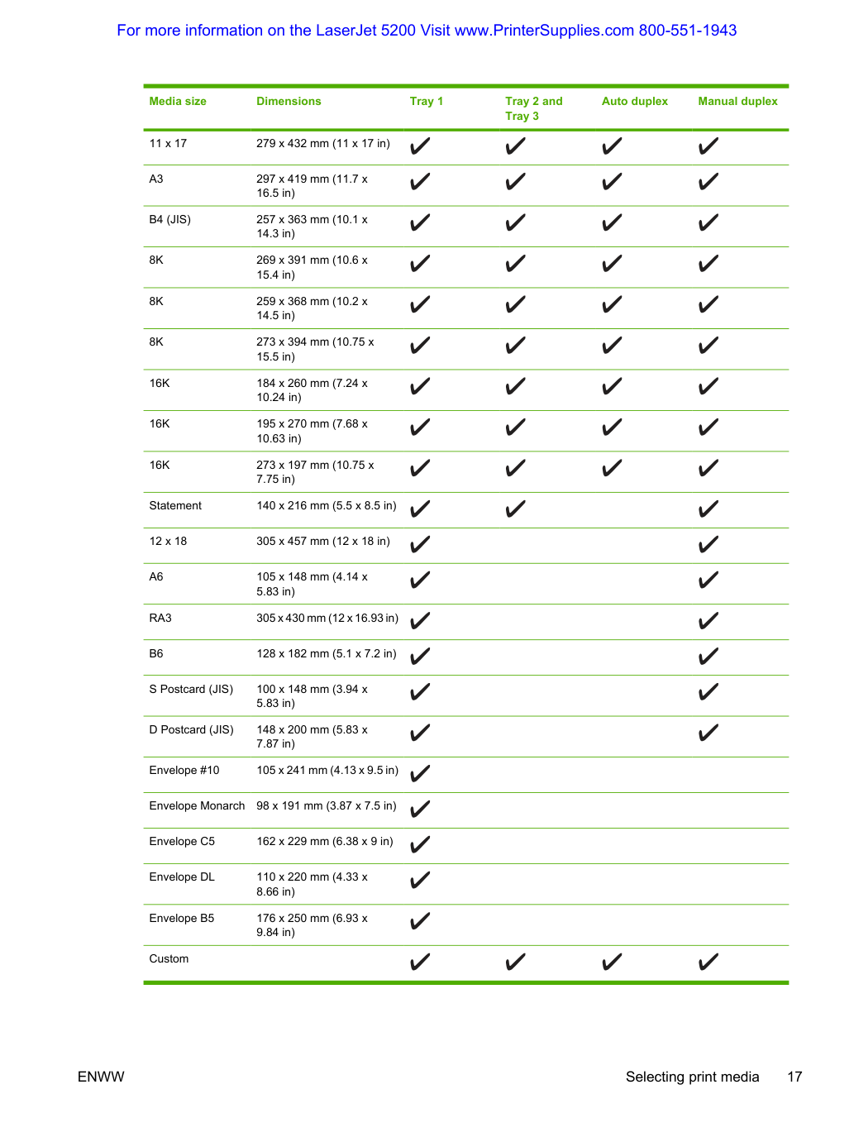Select the Manual duplex column header

pyautogui.click(x=737, y=101)
